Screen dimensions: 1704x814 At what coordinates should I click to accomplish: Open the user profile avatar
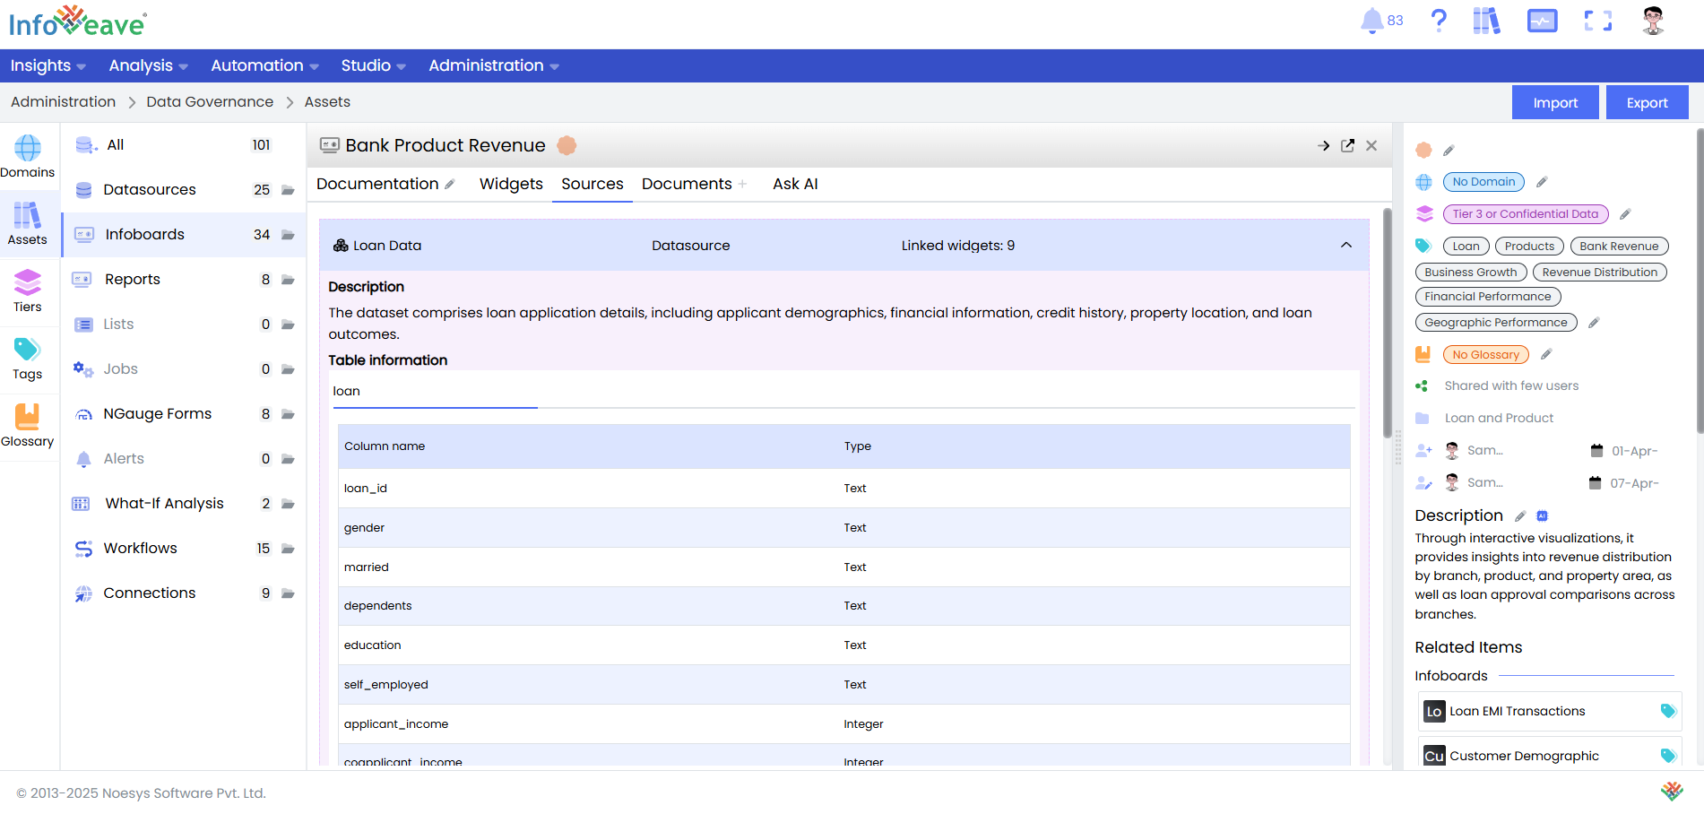pos(1653,21)
